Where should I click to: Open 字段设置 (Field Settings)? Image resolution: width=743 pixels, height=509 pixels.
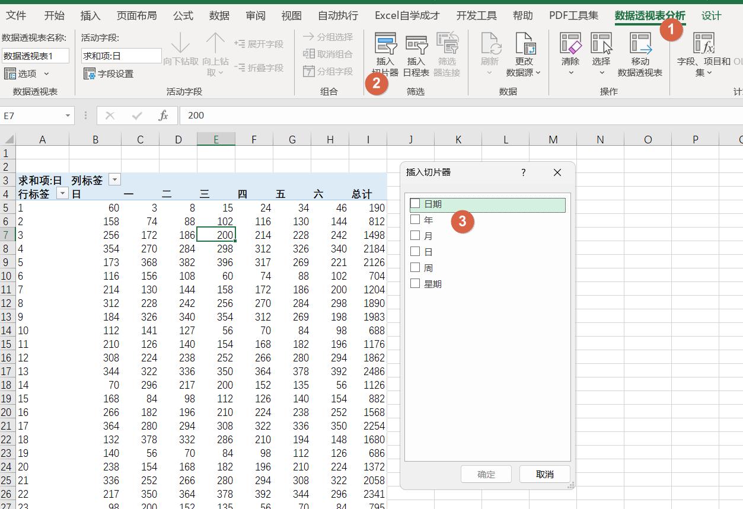109,74
